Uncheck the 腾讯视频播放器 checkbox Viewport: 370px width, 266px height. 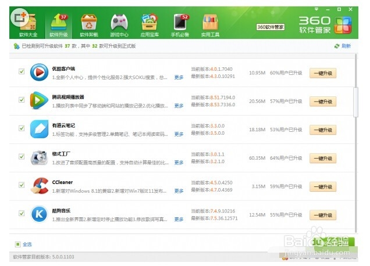point(22,100)
